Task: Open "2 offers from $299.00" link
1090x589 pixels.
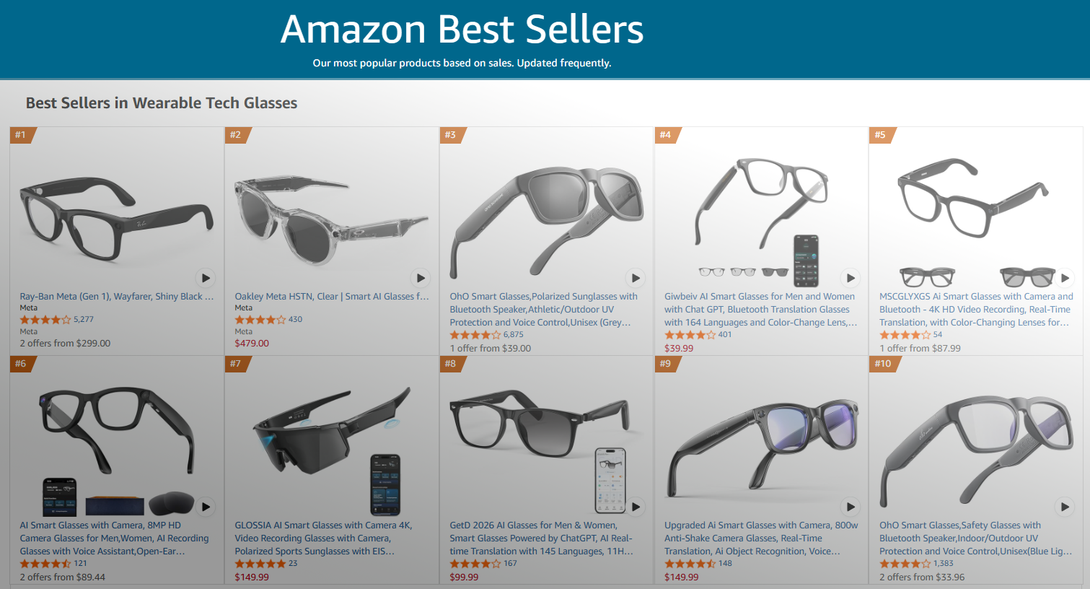Action: point(65,344)
